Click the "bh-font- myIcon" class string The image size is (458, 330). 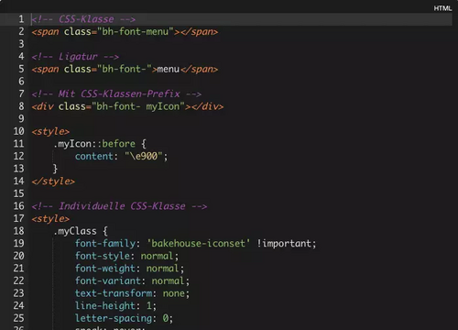[138, 106]
